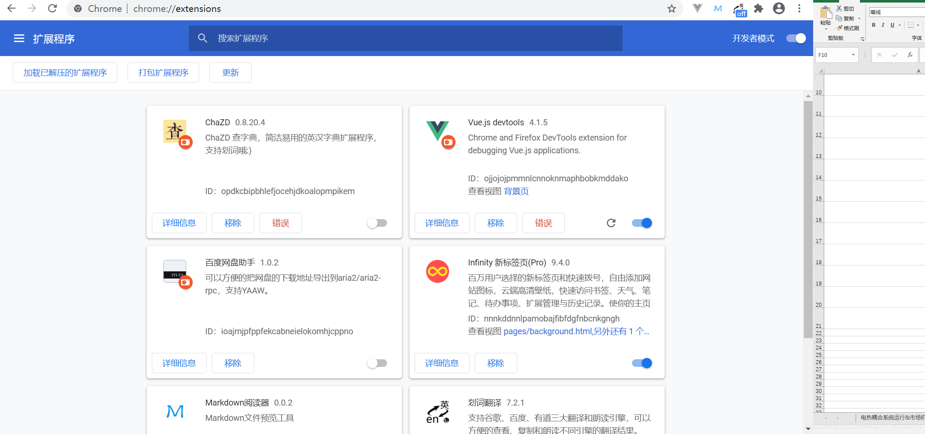The height and width of the screenshot is (434, 925).
Task: Open 详细信息 for ChaZD
Action: [179, 223]
